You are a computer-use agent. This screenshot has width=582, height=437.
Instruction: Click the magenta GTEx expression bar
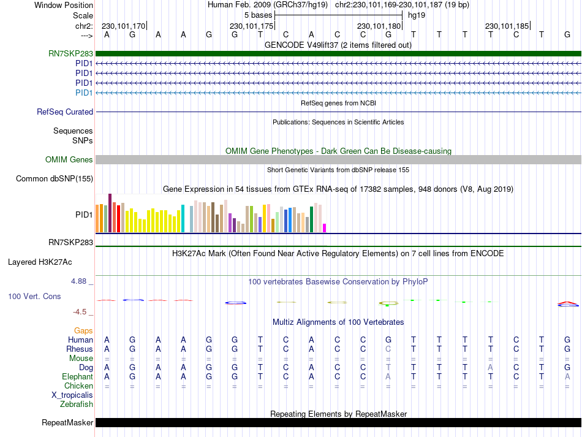click(325, 229)
